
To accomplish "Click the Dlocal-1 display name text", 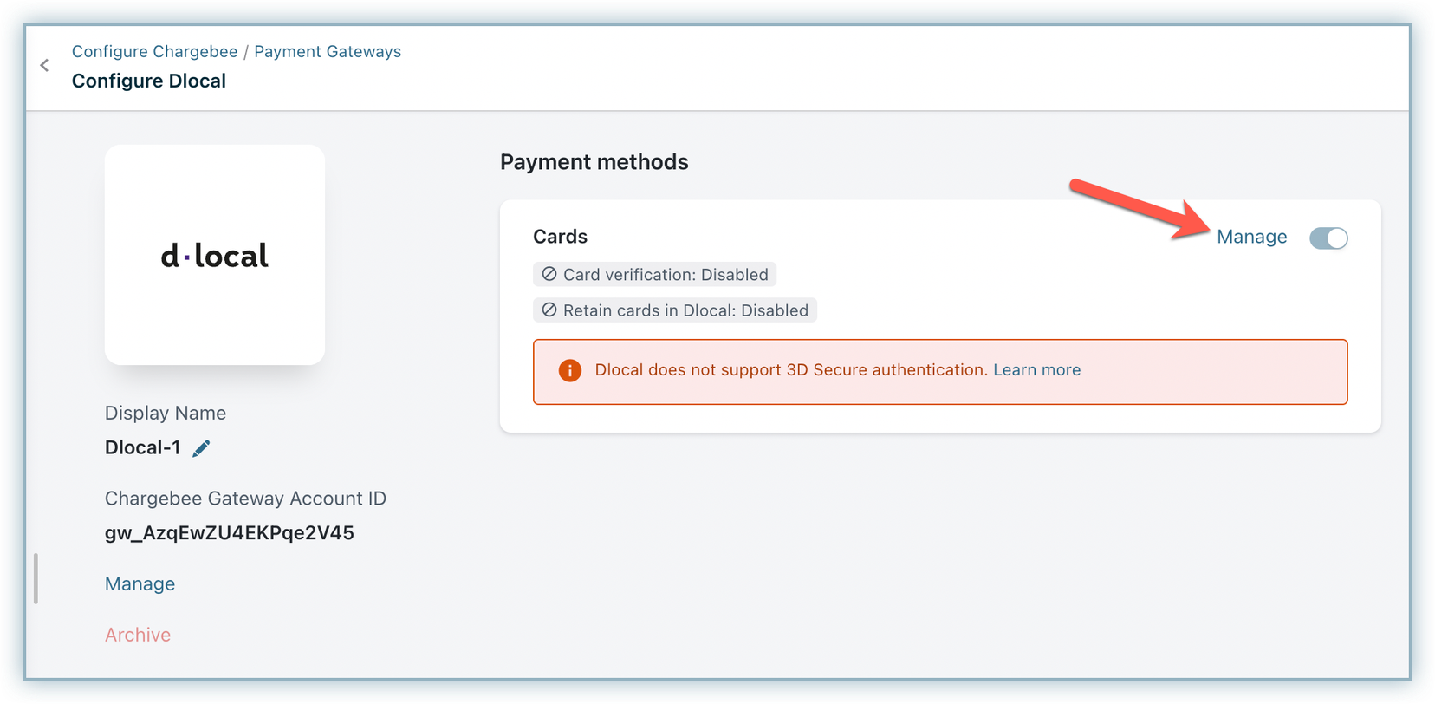I will pyautogui.click(x=143, y=448).
